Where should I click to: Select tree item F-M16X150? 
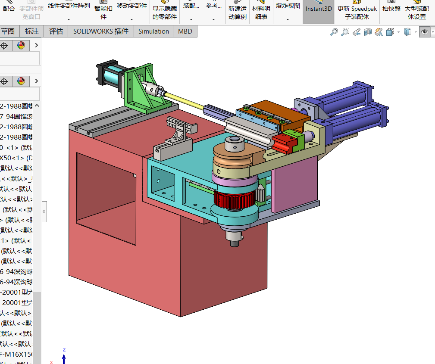(x=16, y=354)
